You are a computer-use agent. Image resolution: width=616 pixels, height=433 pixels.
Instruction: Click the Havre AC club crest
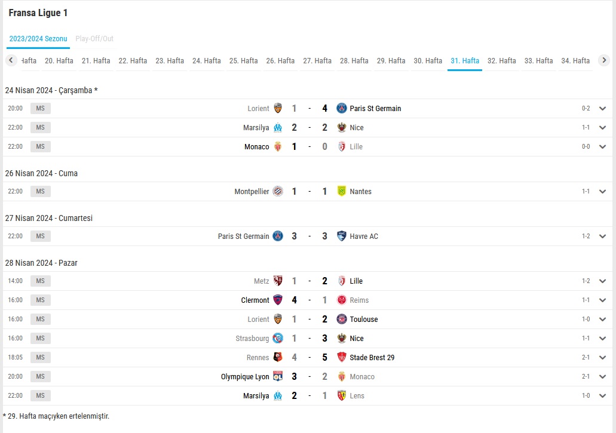(x=342, y=236)
